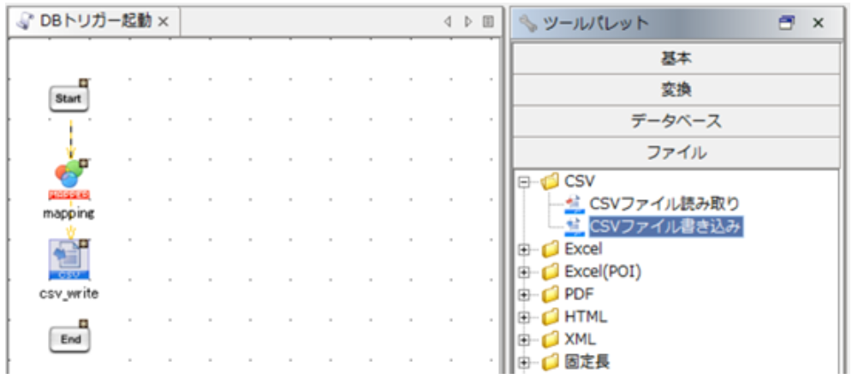Expand the HTML folder
The height and width of the screenshot is (379, 852).
[x=524, y=317]
